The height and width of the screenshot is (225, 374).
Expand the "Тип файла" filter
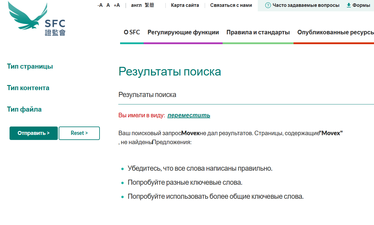[x=24, y=109]
